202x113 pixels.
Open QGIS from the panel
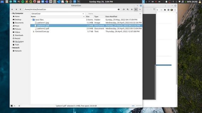point(31,2)
